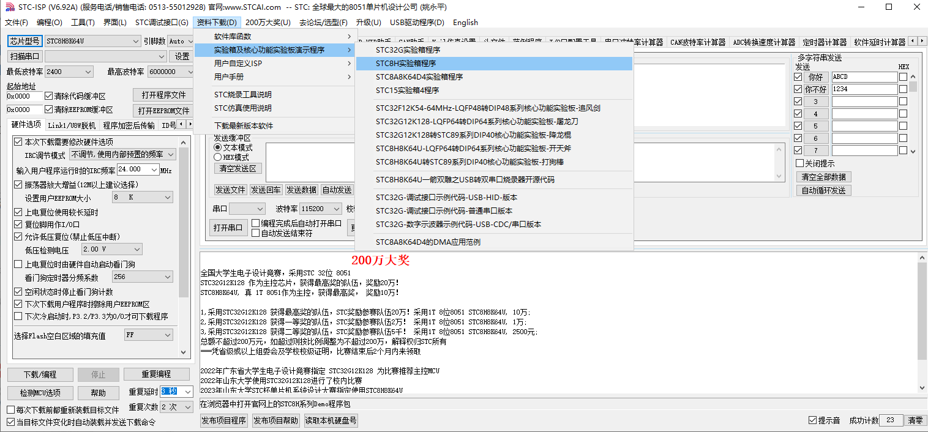Select STC15实验箱4程序 entry
The height and width of the screenshot is (432, 928).
pos(495,91)
